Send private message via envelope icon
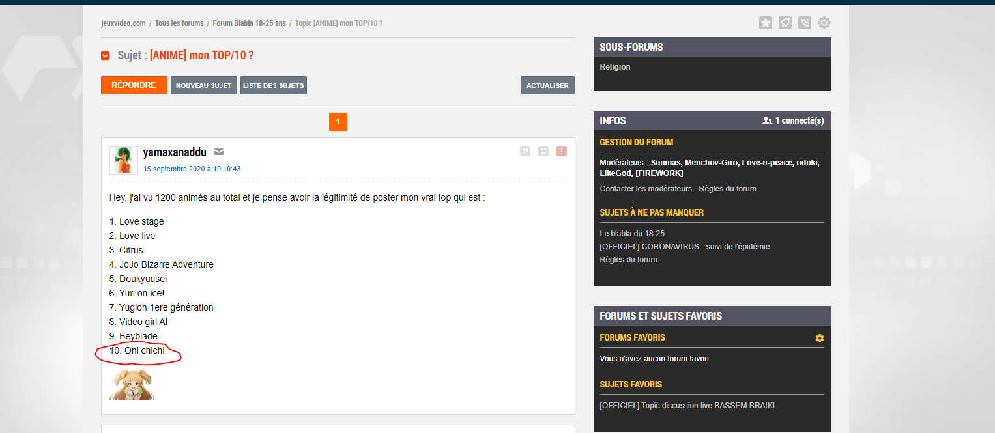The height and width of the screenshot is (433, 995). point(219,152)
